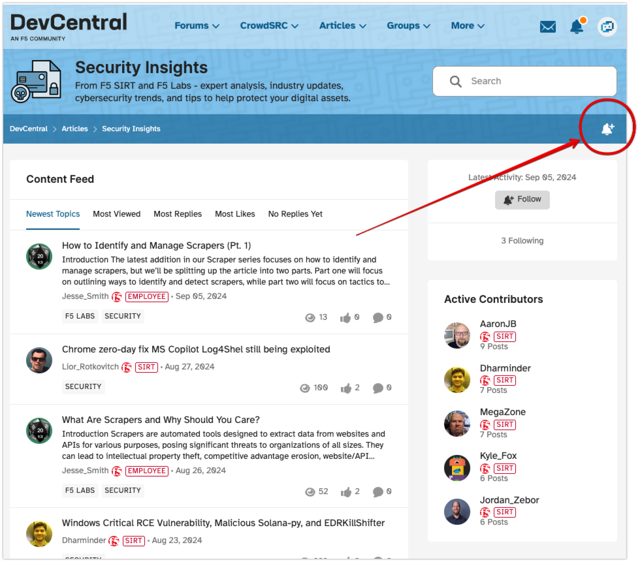
Task: Click Dharminder's avatar in Active Contributors
Action: (457, 379)
